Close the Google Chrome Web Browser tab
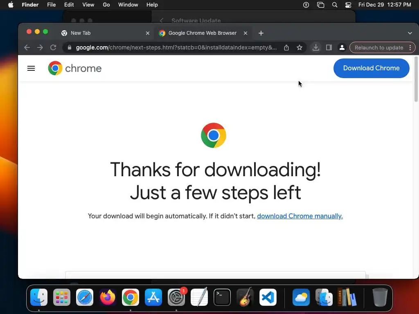Image resolution: width=419 pixels, height=314 pixels. click(x=246, y=33)
